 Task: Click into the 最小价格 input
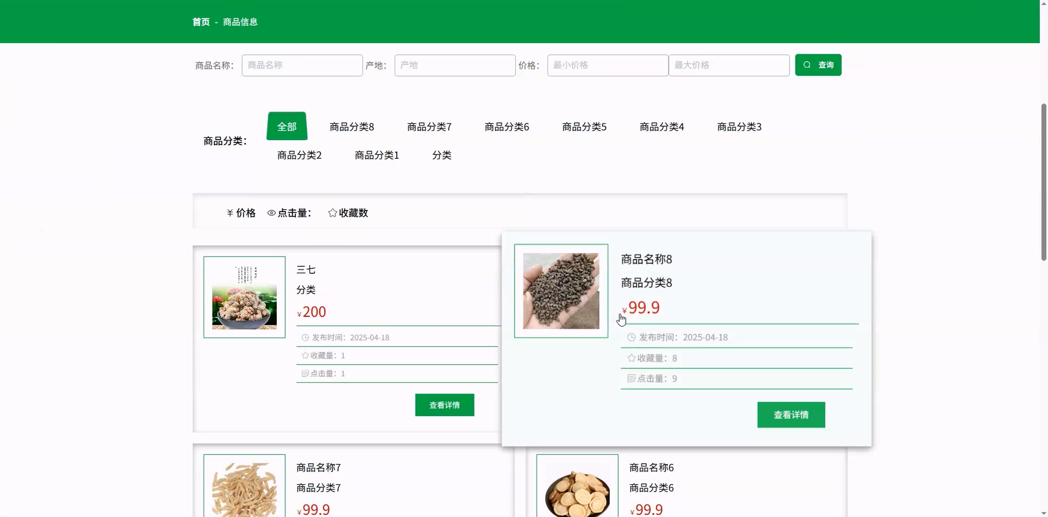tap(607, 65)
